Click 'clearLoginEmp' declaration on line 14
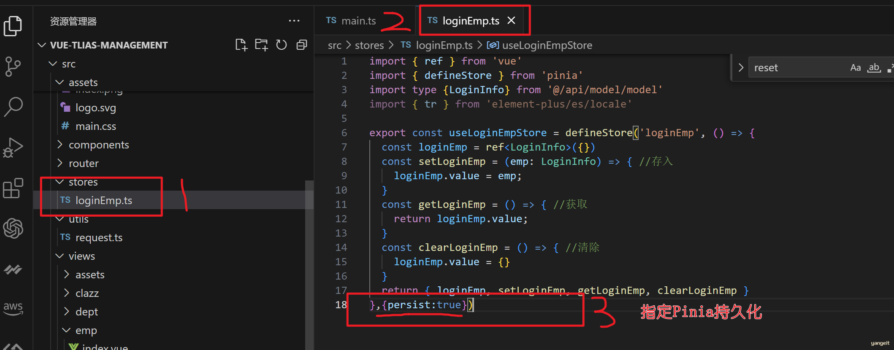Viewport: 894px width, 350px height. coord(458,248)
